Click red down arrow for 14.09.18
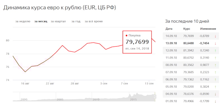Screen dimensions: 224x109 pos(215,36)
